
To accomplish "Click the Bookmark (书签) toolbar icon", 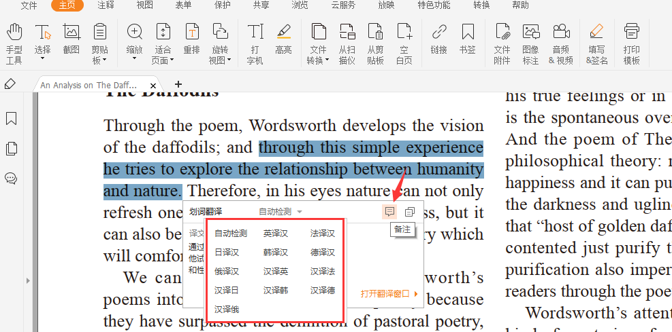I will (468, 40).
